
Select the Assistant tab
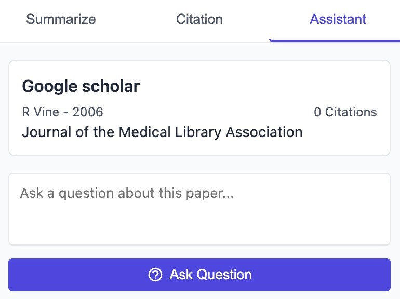tap(338, 20)
